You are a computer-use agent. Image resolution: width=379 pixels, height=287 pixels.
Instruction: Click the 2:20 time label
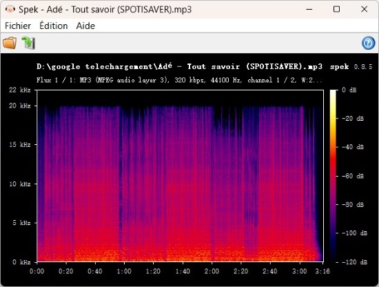click(x=240, y=271)
